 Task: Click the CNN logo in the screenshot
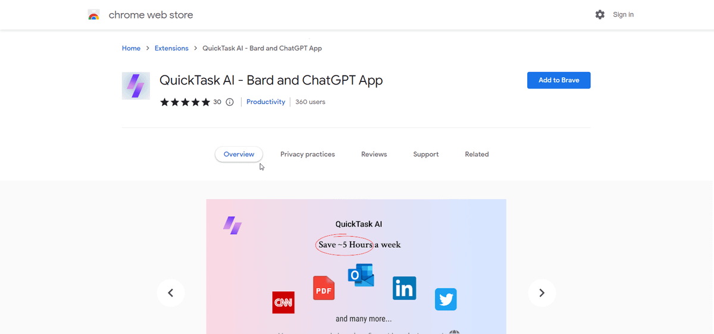pyautogui.click(x=283, y=302)
